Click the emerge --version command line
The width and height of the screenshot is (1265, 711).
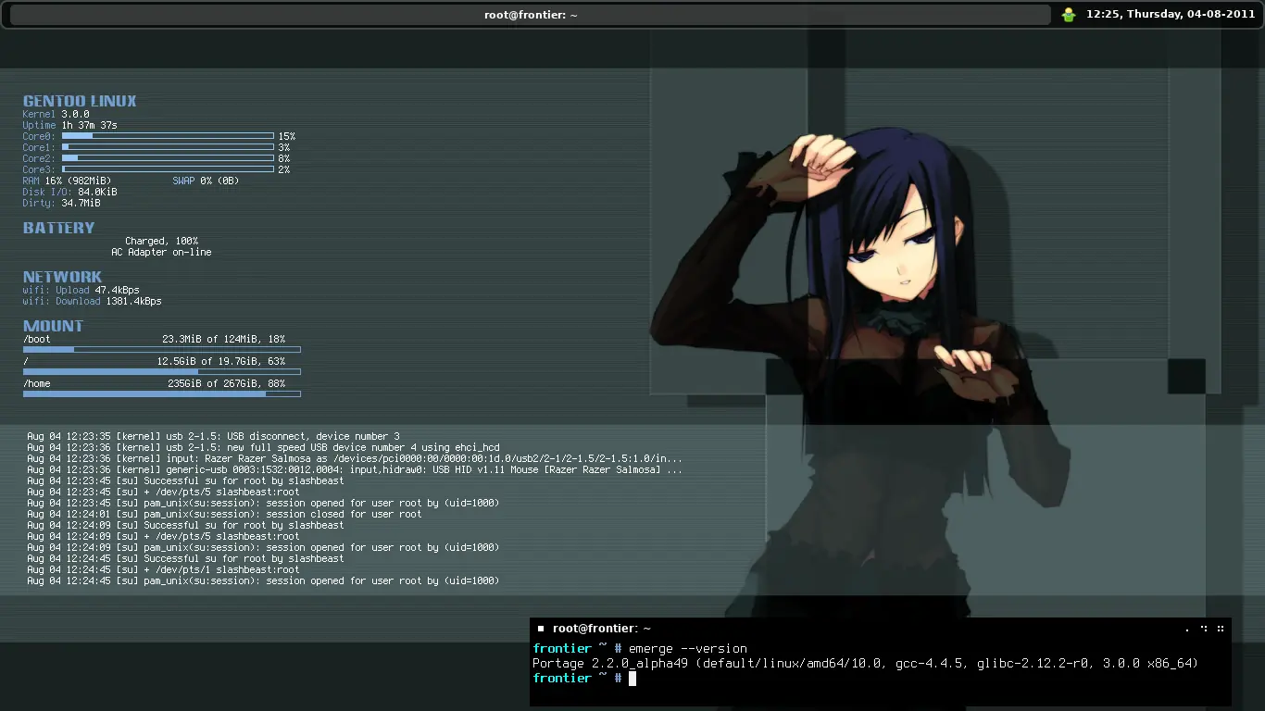coord(640,649)
